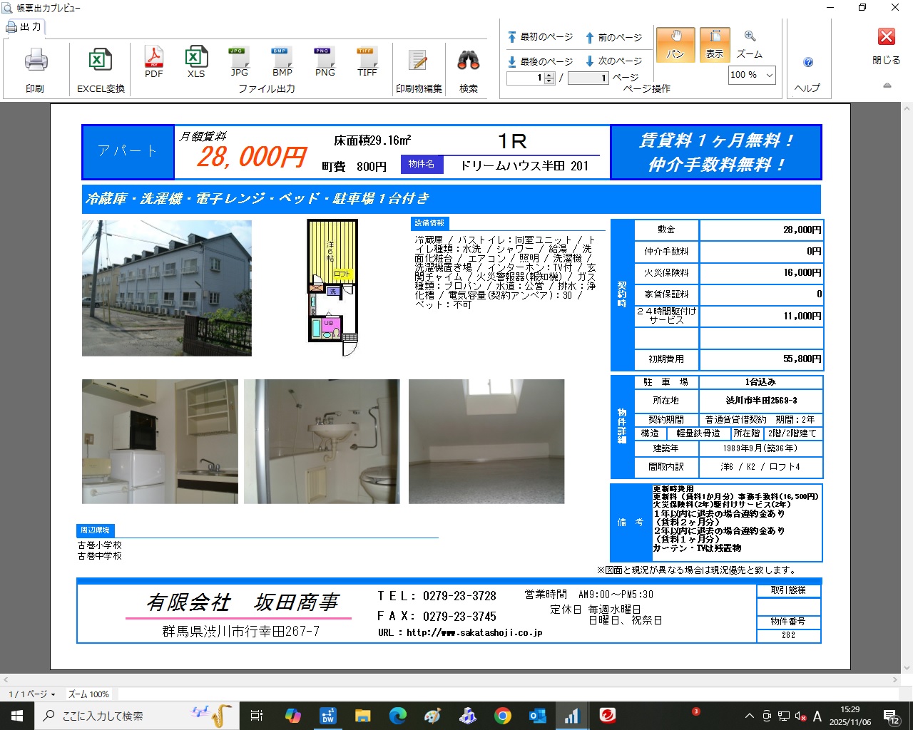
Task: Toggle the 表示 view mode
Action: (x=715, y=44)
